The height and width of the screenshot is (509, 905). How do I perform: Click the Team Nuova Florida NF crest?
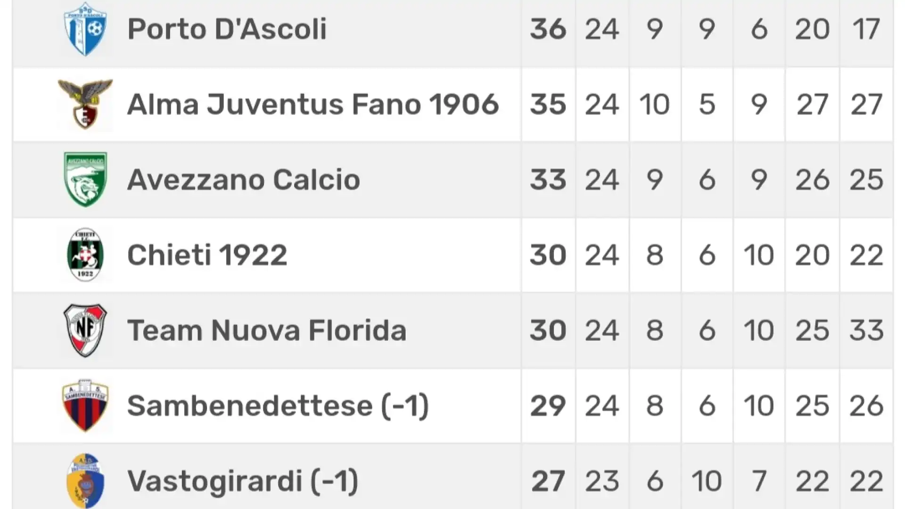point(85,330)
